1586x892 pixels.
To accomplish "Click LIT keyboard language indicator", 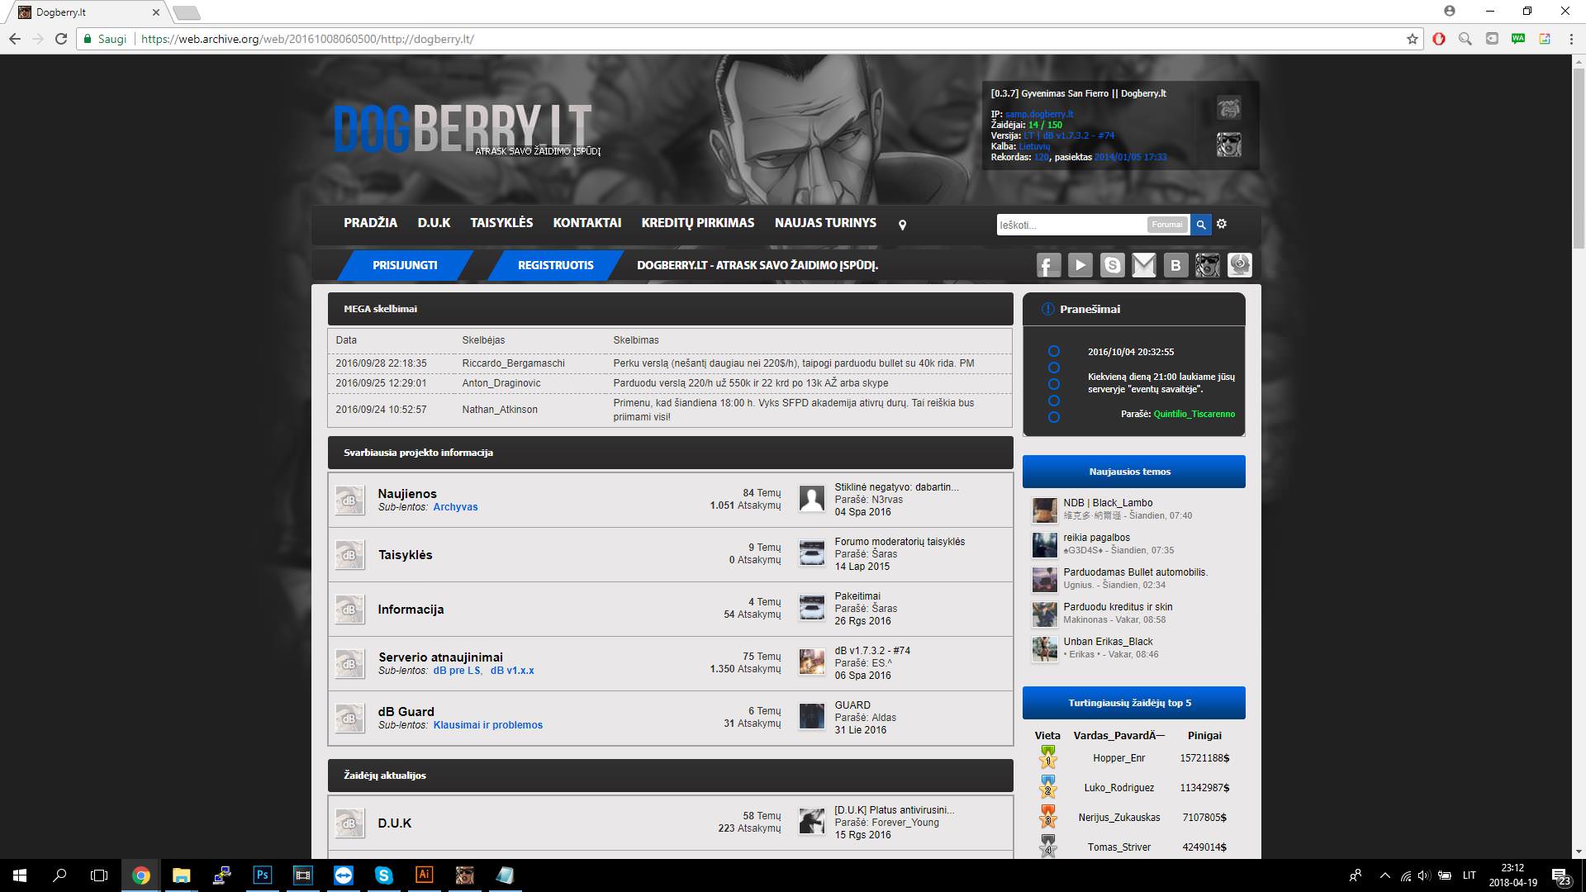I will pos(1470,875).
